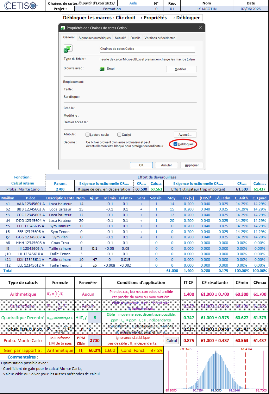This screenshot has height=394, width=269.
Task: Click the Excel file icon in properties dialog
Action: [x=68, y=48]
